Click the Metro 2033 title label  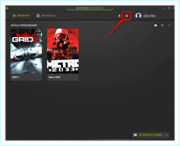pos(54,77)
